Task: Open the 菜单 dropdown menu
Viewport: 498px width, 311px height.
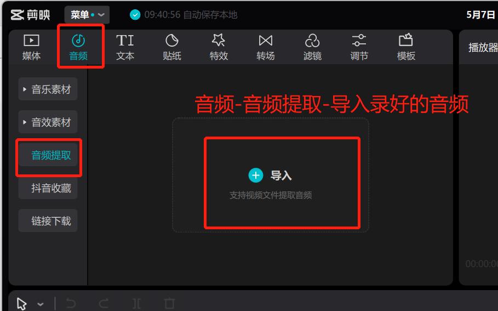Action: [87, 15]
